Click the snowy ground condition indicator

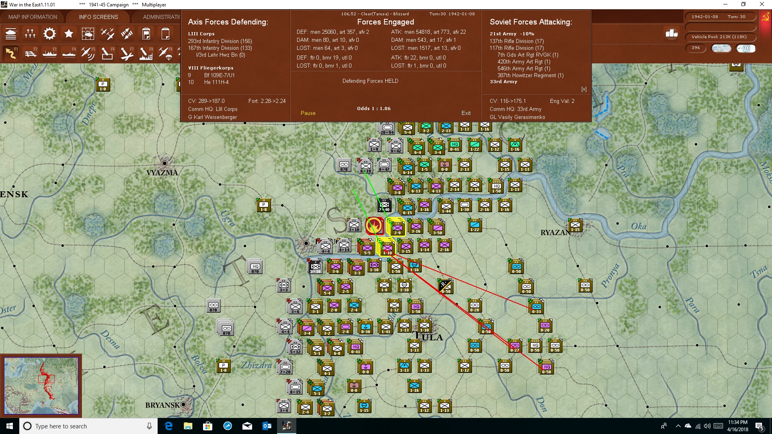tap(721, 48)
